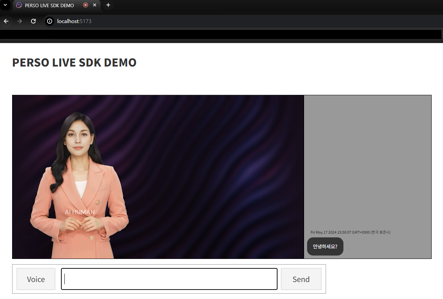Select the PERSO LIVE SDK DEMO tab title
This screenshot has width=443, height=299.
[x=49, y=5]
